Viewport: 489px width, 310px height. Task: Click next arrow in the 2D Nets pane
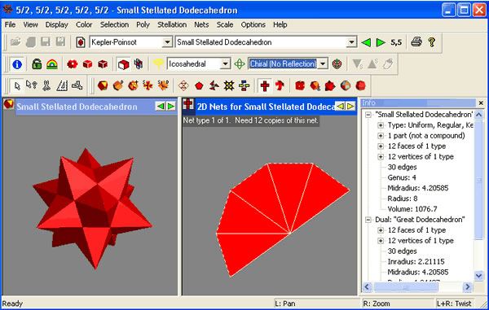pyautogui.click(x=350, y=107)
